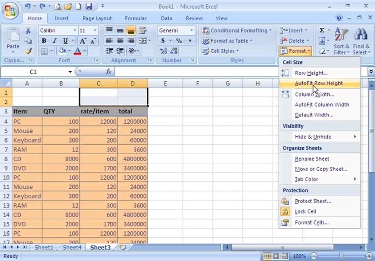Increase font size with Grow Font icon
The image size is (375, 261).
coord(82,41)
